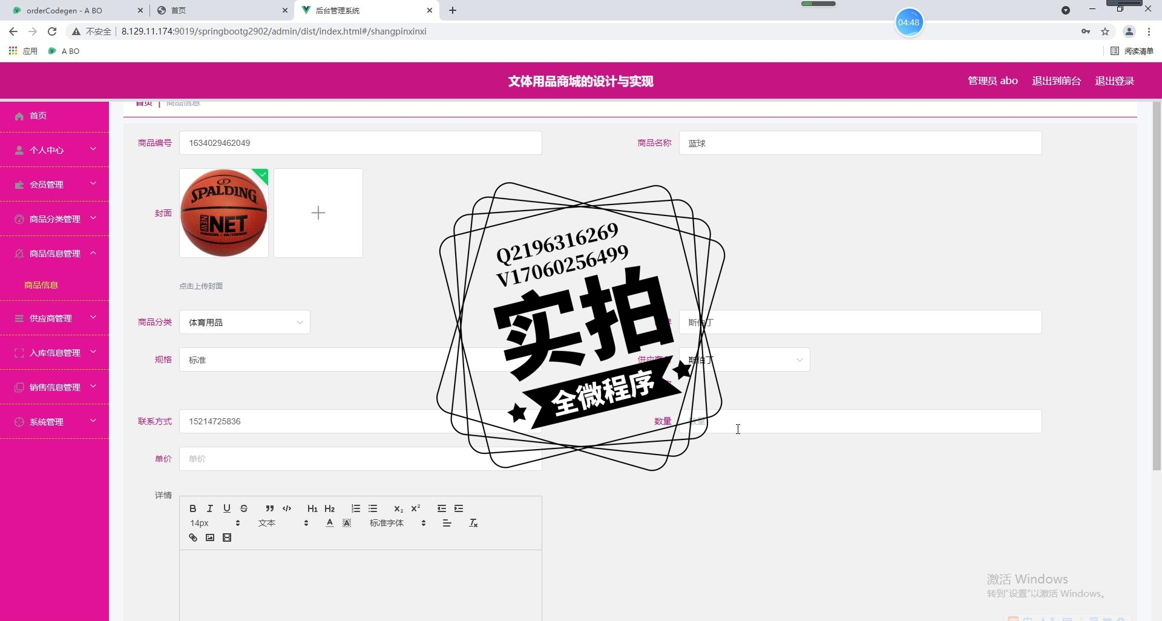
Task: Open text color picker
Action: point(329,523)
